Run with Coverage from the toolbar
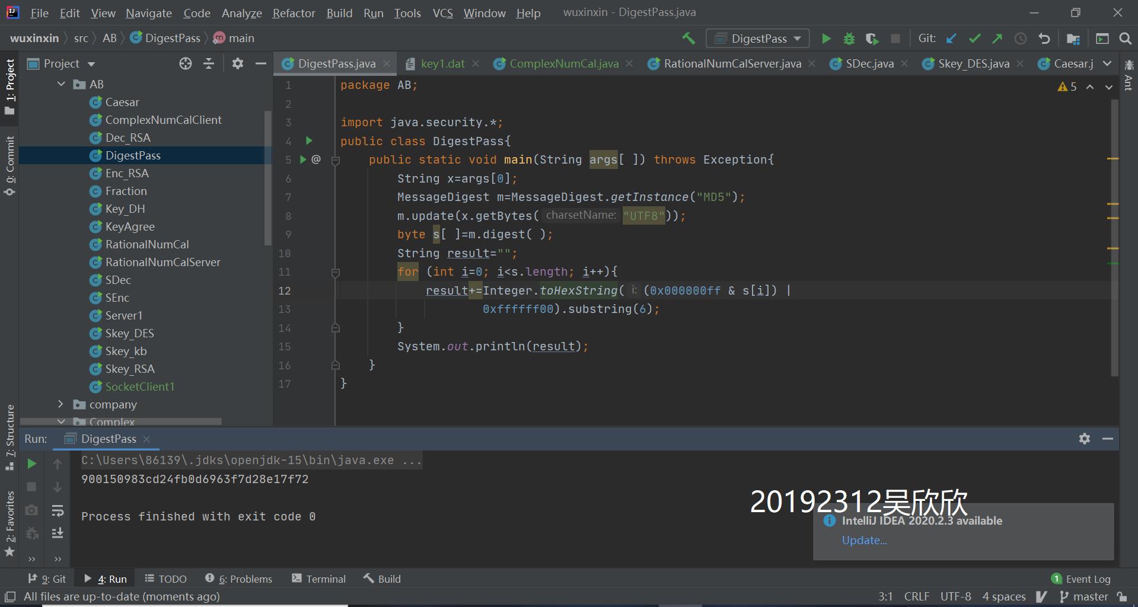This screenshot has width=1138, height=607. click(x=872, y=39)
